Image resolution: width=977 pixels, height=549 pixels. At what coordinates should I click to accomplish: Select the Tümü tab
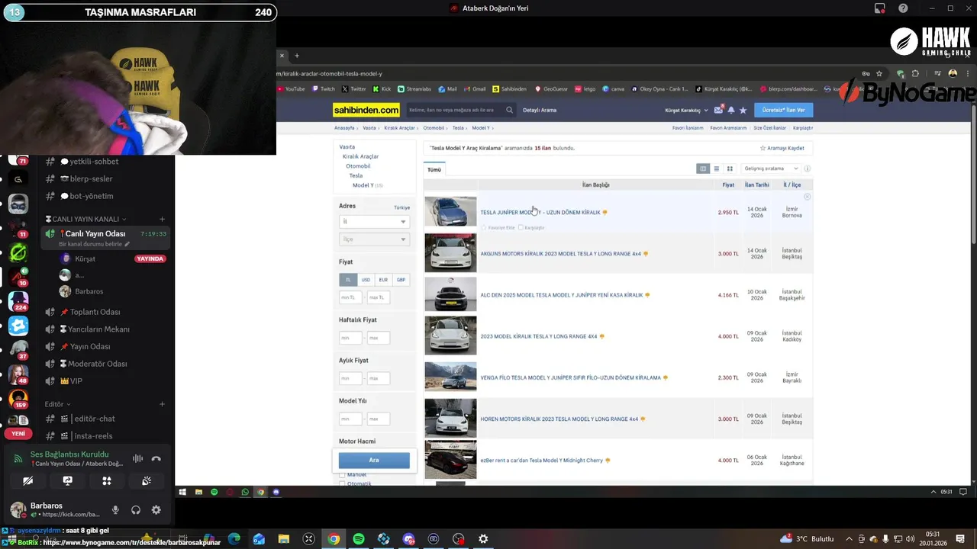coord(434,169)
